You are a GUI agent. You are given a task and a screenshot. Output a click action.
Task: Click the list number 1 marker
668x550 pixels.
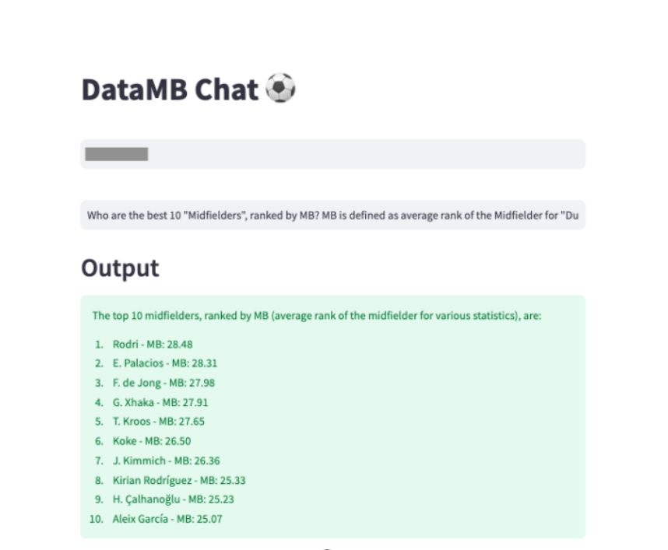(99, 345)
